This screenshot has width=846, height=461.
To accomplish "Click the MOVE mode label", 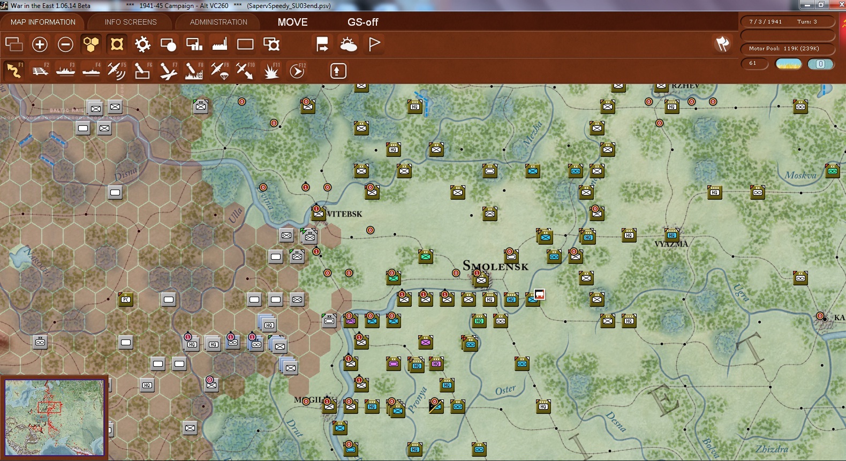I will coord(292,22).
